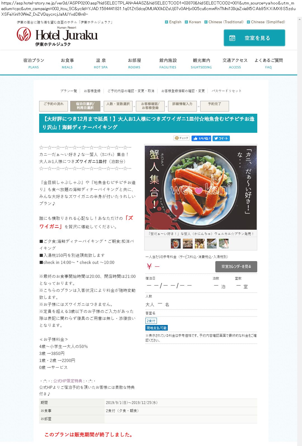Viewport: 302px width, 446px height.
Task: Switch language to Korean
Action: click(193, 22)
